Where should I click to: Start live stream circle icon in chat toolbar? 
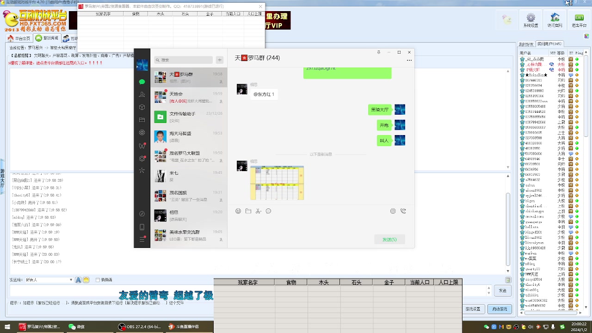pos(393,211)
